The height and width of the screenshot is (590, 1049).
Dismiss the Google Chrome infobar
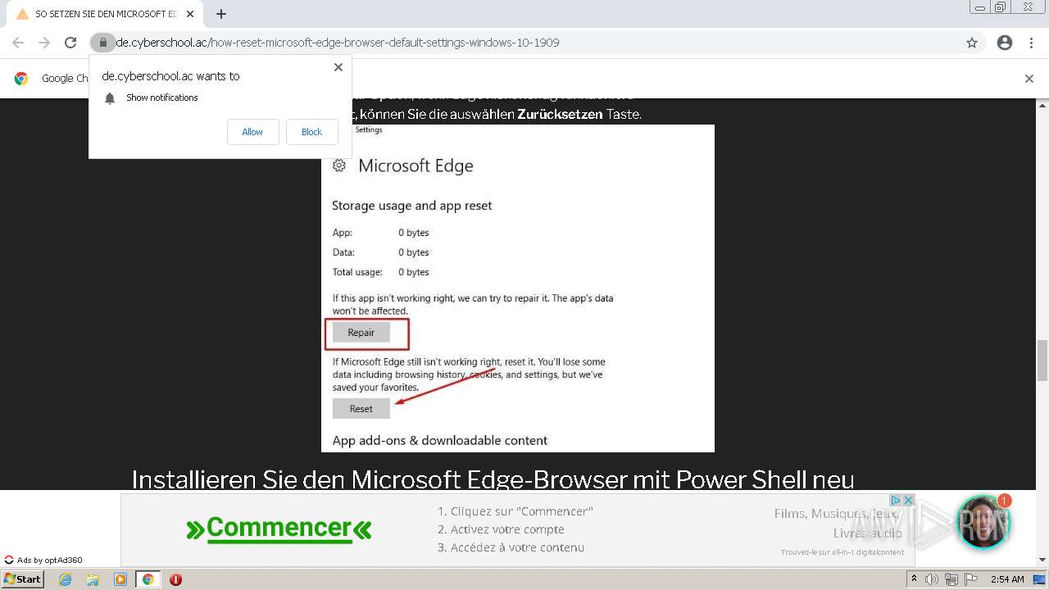(x=1029, y=79)
